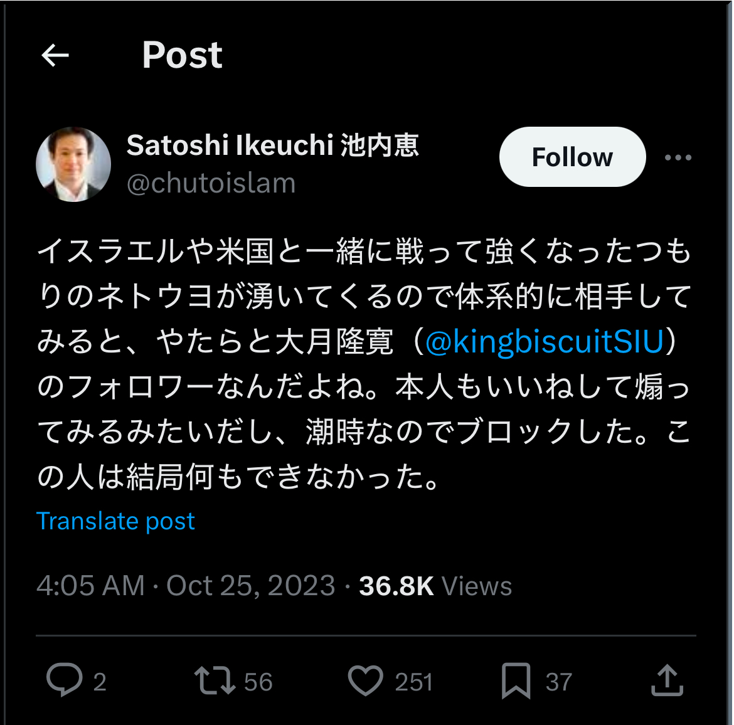Viewport: 734px width, 725px height.
Task: Open the @kingbiscuitSIU mention link
Action: click(545, 341)
